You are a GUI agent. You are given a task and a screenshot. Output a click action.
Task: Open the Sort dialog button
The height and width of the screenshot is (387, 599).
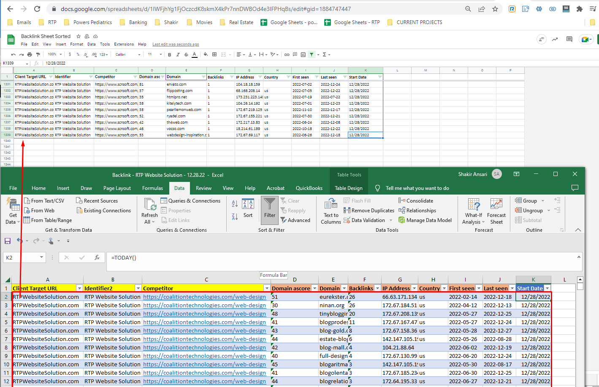coord(248,208)
